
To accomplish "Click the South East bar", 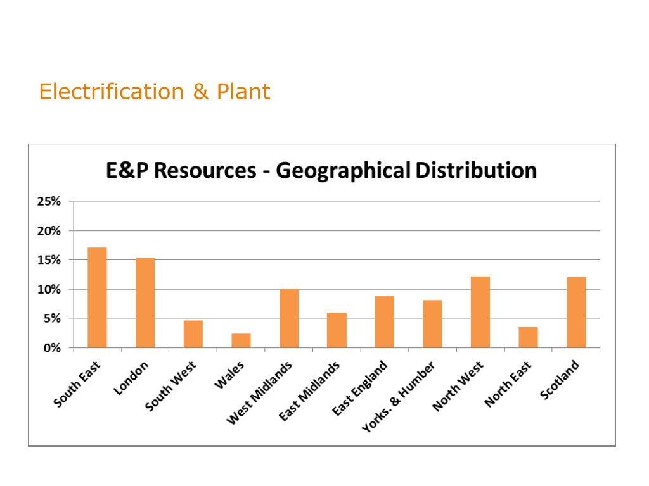I will pyautogui.click(x=97, y=297).
